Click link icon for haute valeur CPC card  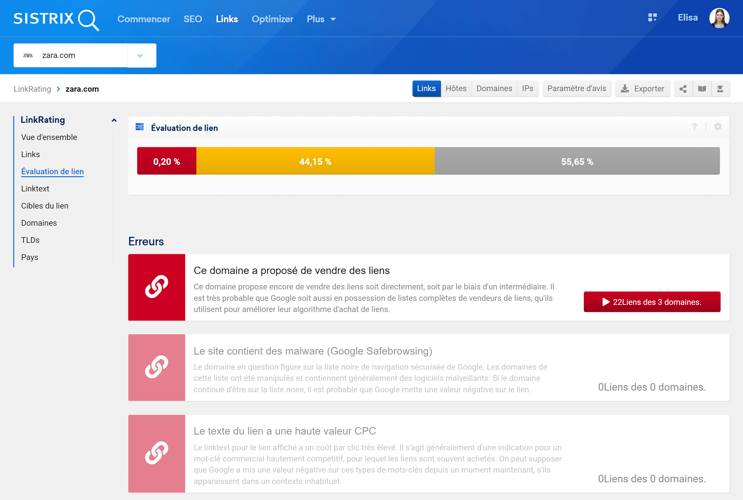point(157,453)
